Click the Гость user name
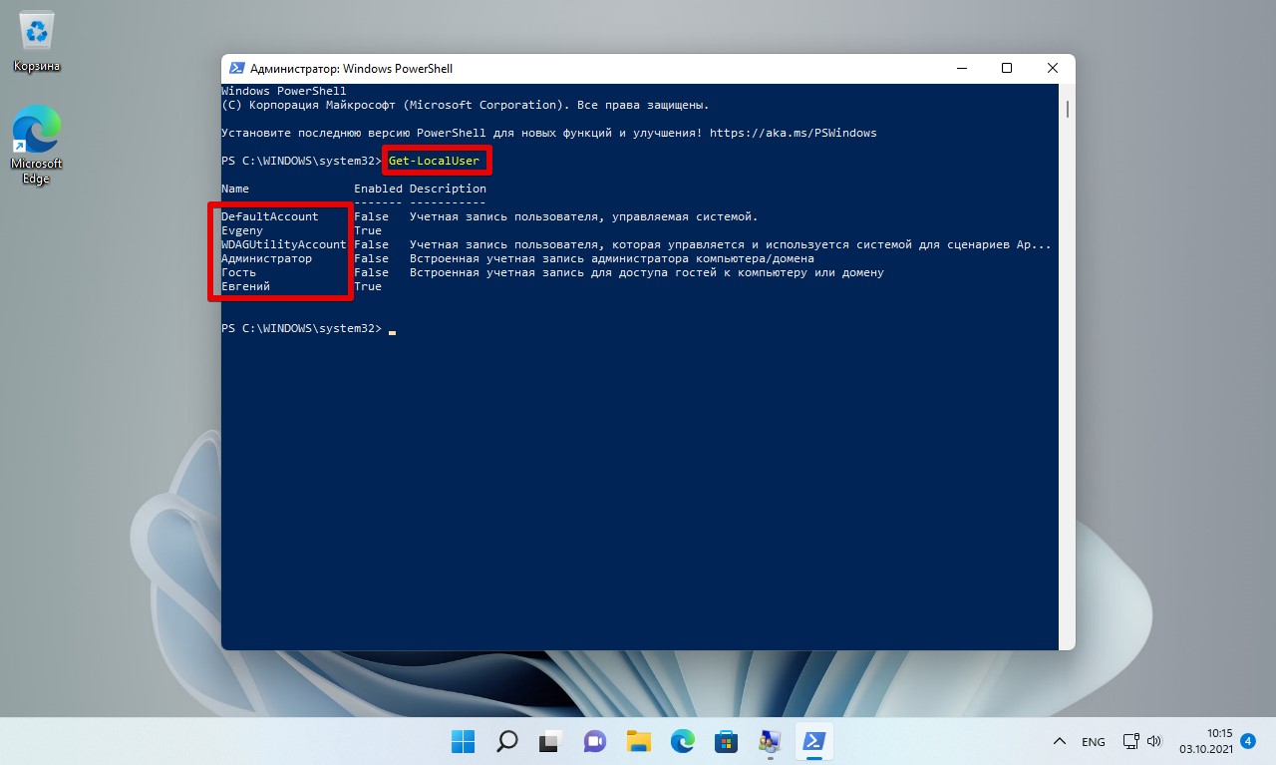The image size is (1276, 765). (x=239, y=272)
